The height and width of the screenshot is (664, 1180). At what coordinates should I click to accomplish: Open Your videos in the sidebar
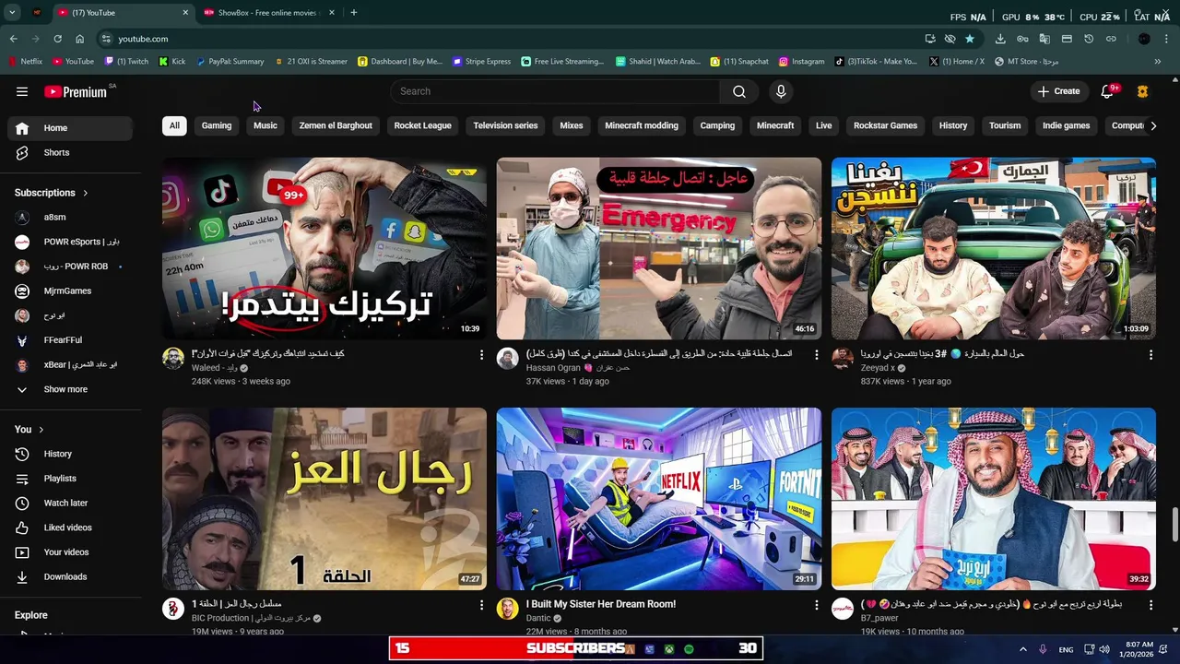click(x=70, y=552)
